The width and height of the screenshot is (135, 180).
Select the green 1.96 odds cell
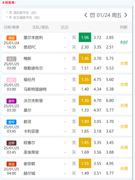coord(85,37)
